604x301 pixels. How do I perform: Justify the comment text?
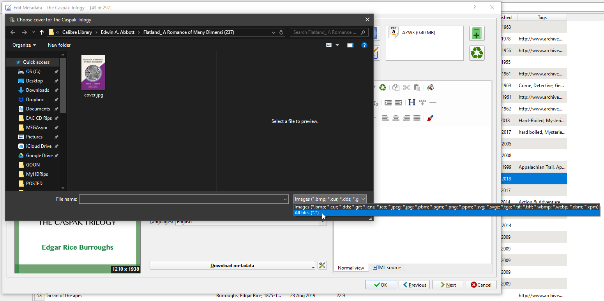[417, 118]
